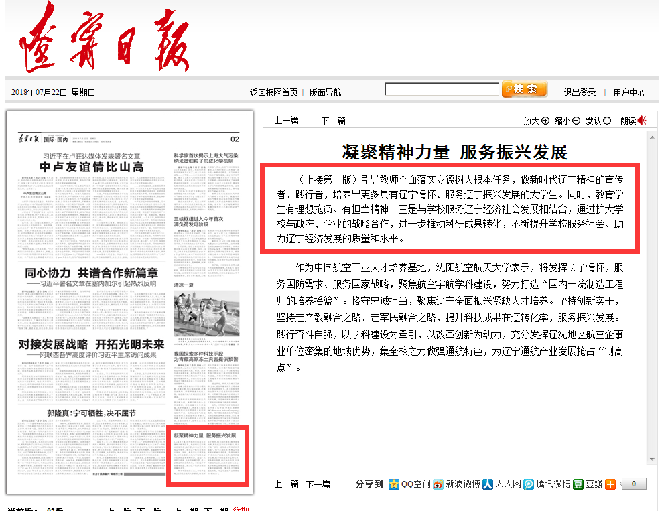Open 版面导航 page navigation
This screenshot has height=511, width=664.
[325, 92]
